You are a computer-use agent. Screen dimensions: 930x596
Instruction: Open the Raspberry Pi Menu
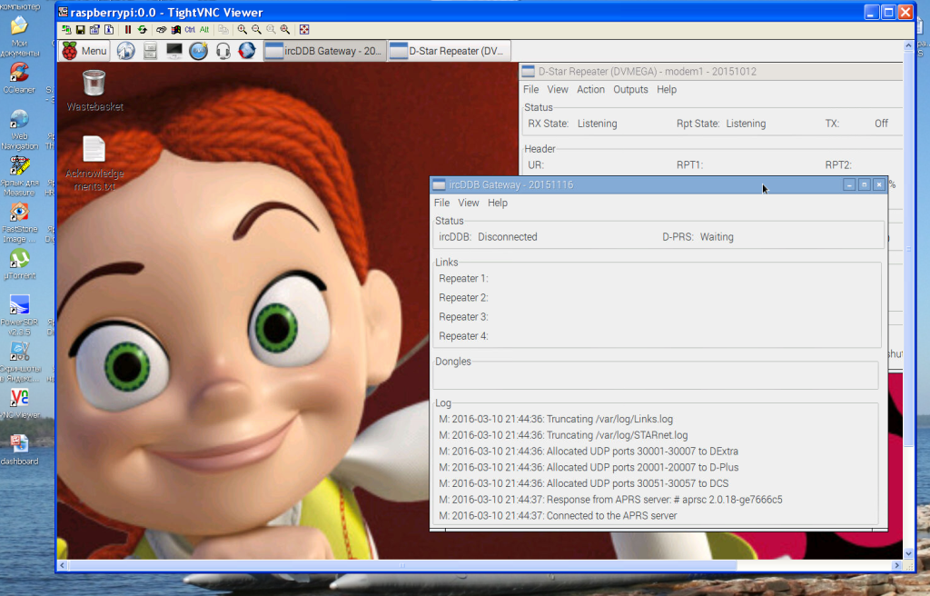(x=84, y=51)
